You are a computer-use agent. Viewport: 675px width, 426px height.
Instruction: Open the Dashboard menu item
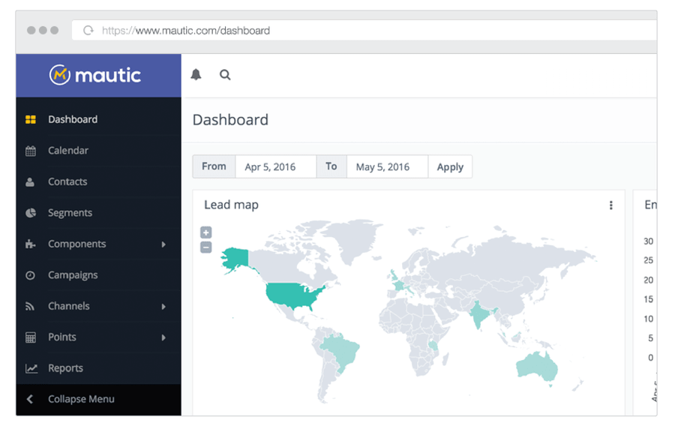click(73, 119)
